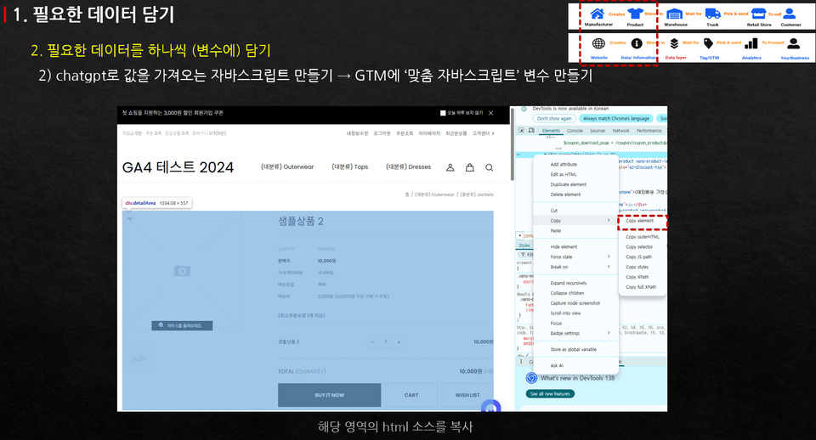The height and width of the screenshot is (440, 816).
Task: Click the WISH LIST button
Action: tap(467, 395)
